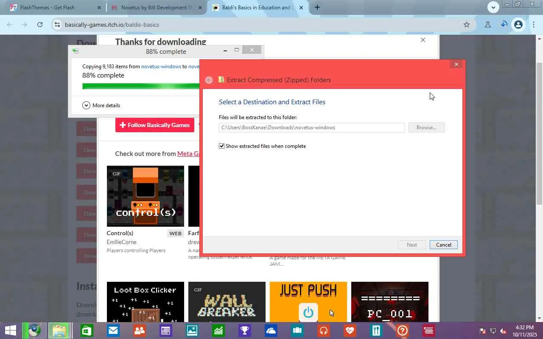Reload the itch.io page

tap(39, 25)
